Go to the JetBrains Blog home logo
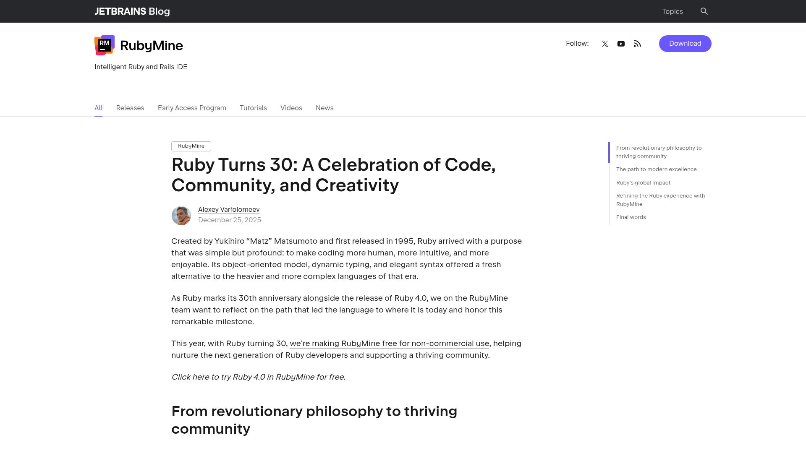806x453 pixels. pos(132,11)
